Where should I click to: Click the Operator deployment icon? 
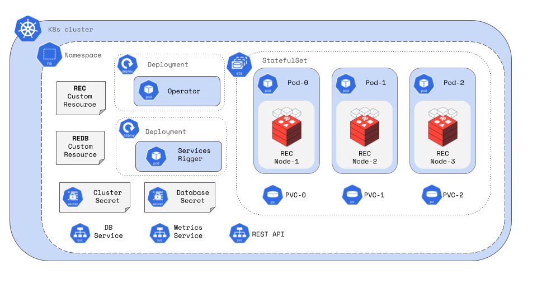click(x=128, y=64)
